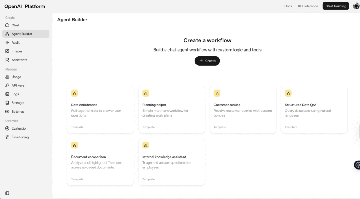Open the user profile avatar
Screen dimensions: 360x199
click(x=356, y=6)
